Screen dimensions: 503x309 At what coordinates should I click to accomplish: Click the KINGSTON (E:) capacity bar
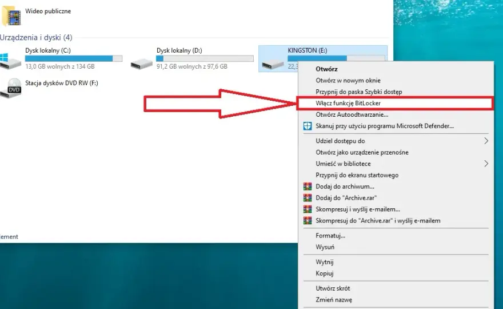click(x=336, y=58)
